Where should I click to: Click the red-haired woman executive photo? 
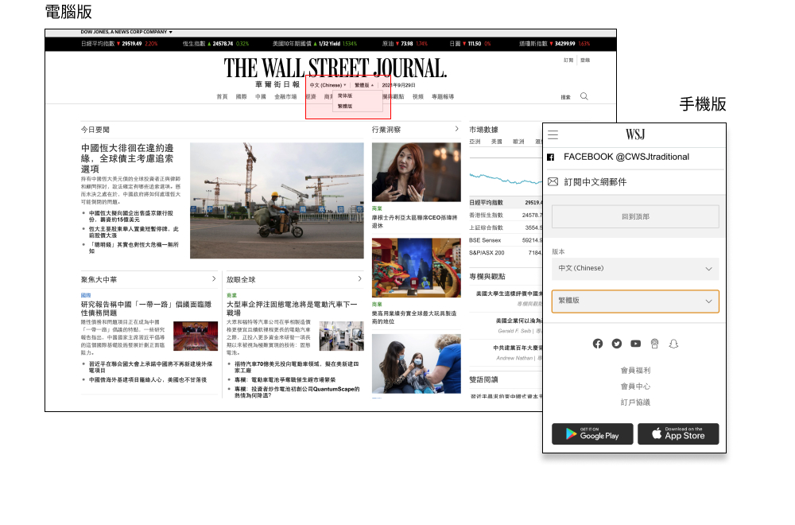(x=417, y=173)
